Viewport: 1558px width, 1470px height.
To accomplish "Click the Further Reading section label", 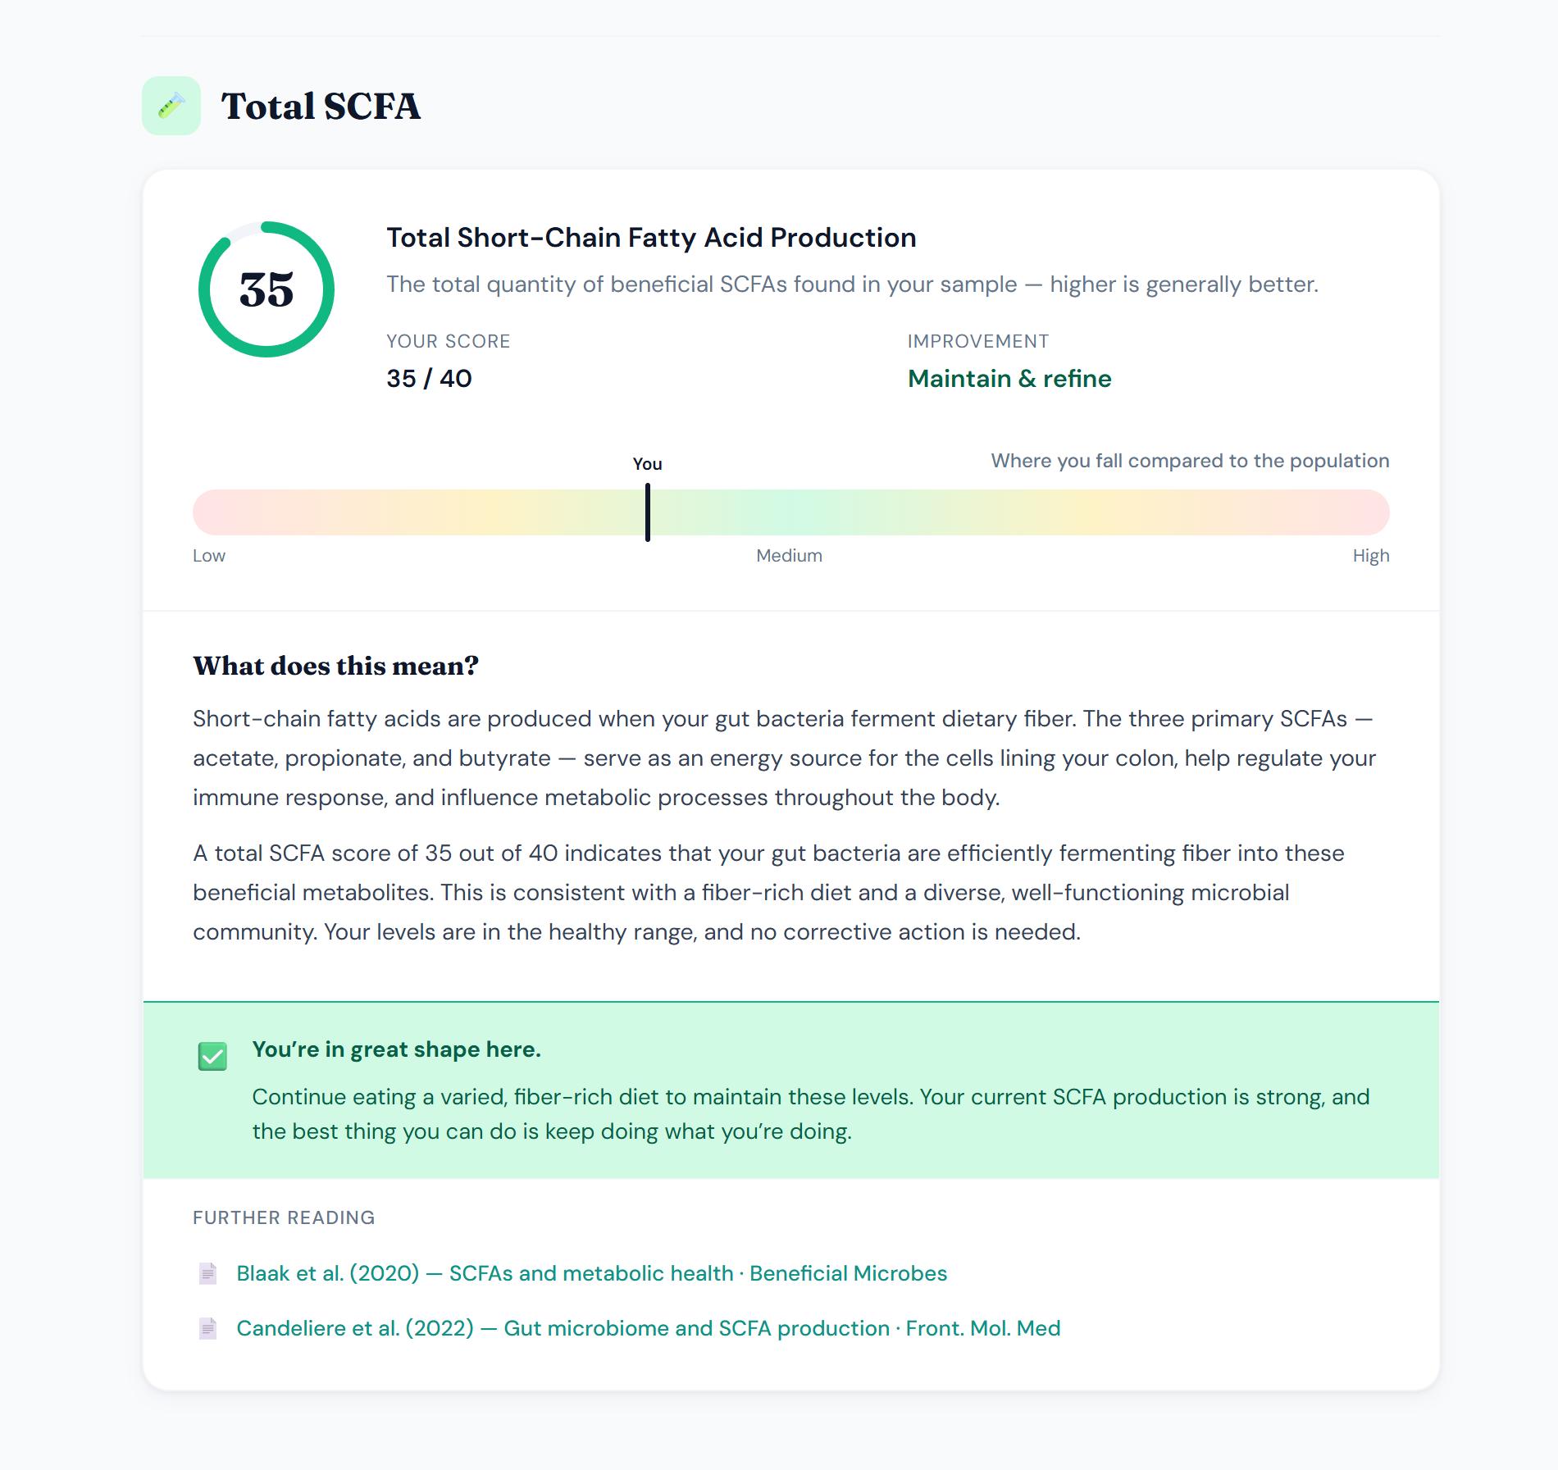I will click(284, 1217).
